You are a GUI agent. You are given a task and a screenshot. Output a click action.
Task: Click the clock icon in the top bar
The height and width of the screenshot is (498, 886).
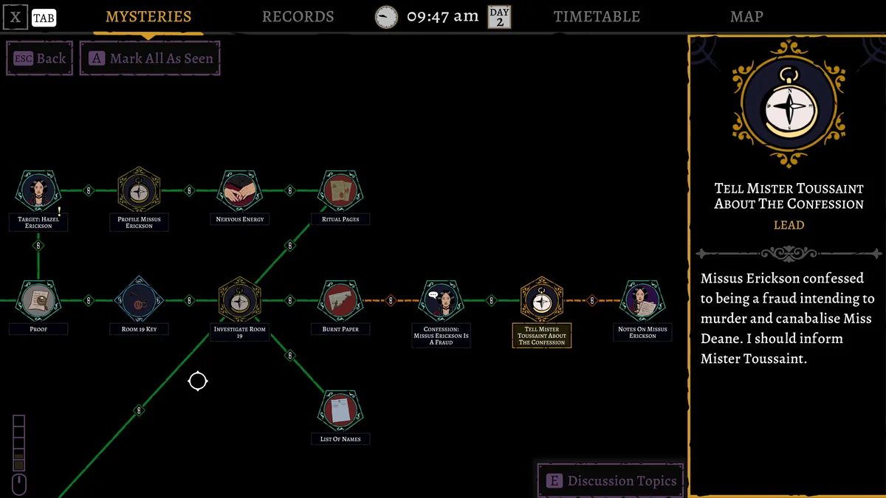(385, 15)
